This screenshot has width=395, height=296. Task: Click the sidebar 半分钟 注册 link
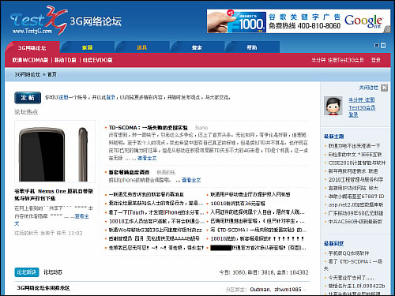[x=362, y=100]
